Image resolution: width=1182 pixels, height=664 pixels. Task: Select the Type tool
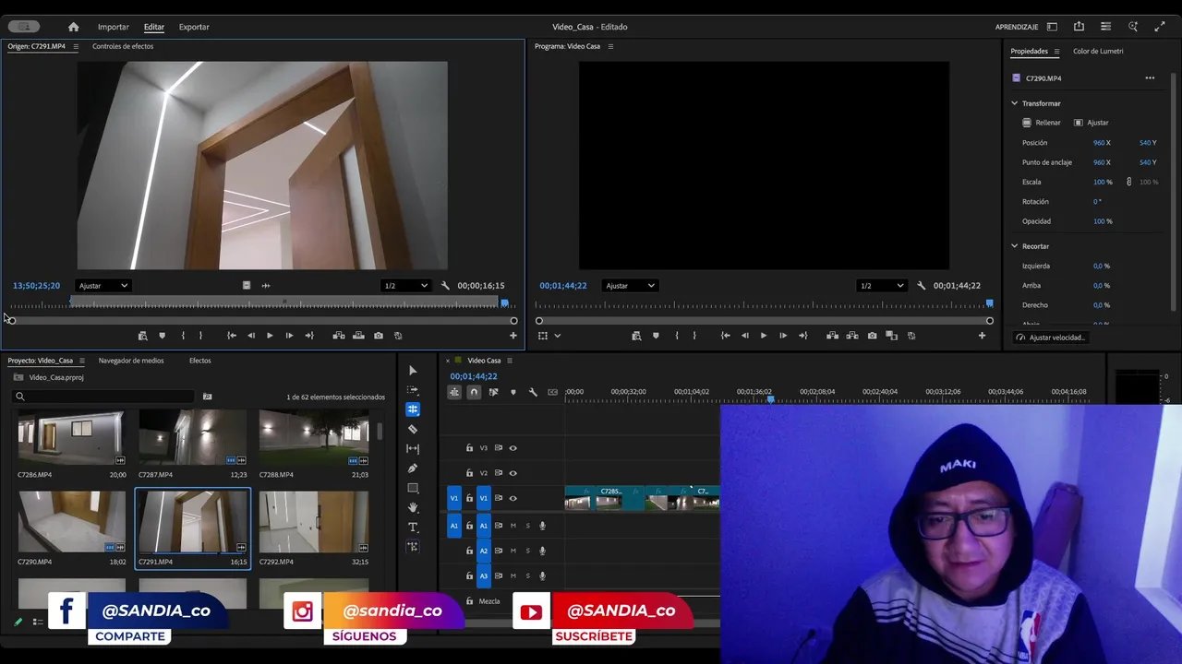(x=413, y=527)
